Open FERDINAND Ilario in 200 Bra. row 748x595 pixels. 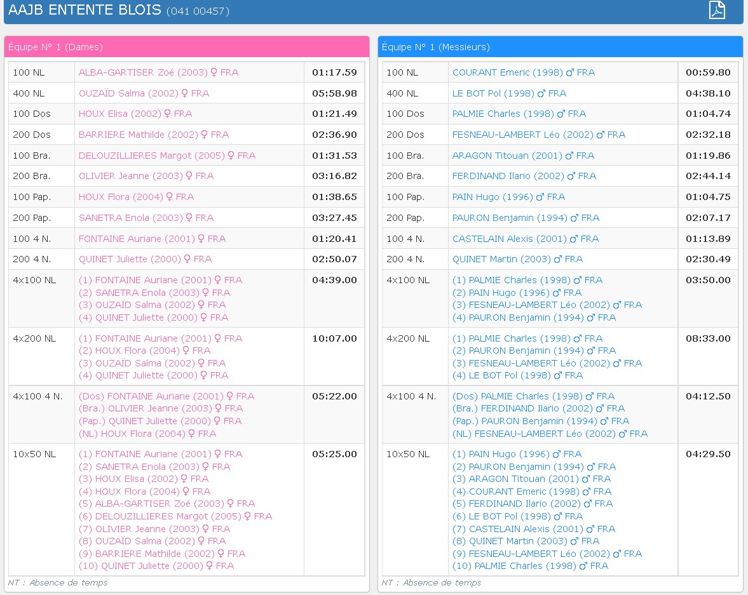point(524,177)
